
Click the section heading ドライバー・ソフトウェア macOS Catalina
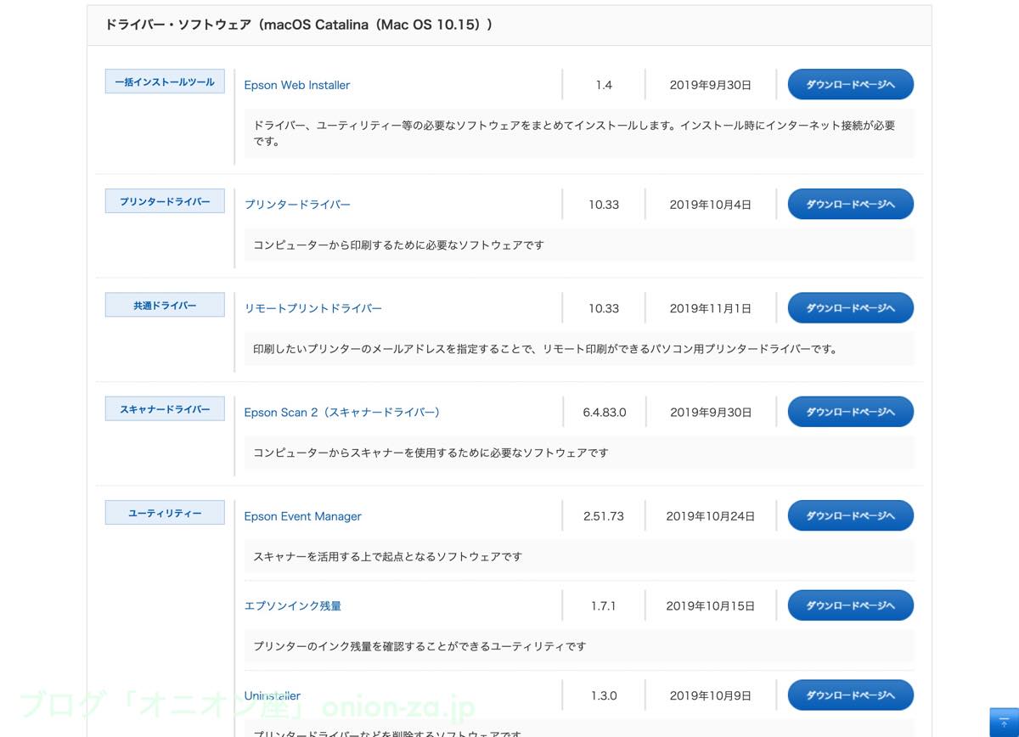pyautogui.click(x=299, y=25)
